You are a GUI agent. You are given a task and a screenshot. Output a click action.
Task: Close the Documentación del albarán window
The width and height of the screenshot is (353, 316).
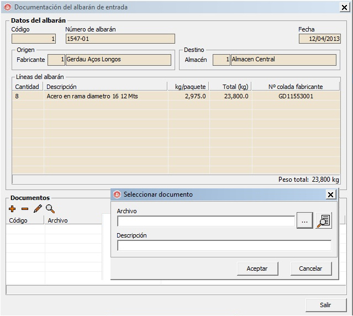[x=345, y=7]
